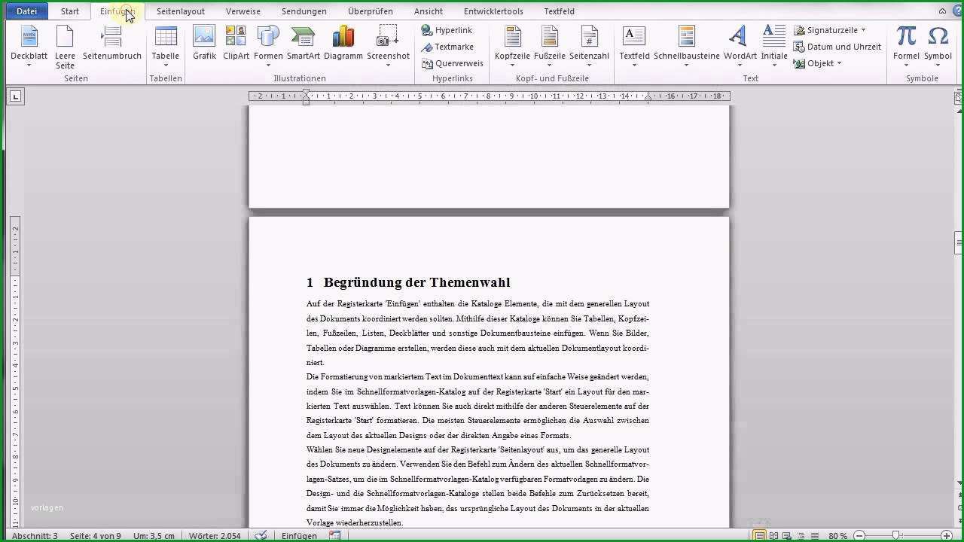Viewport: 964px width, 542px height.
Task: Switch to the Sendungen tab
Action: (304, 11)
